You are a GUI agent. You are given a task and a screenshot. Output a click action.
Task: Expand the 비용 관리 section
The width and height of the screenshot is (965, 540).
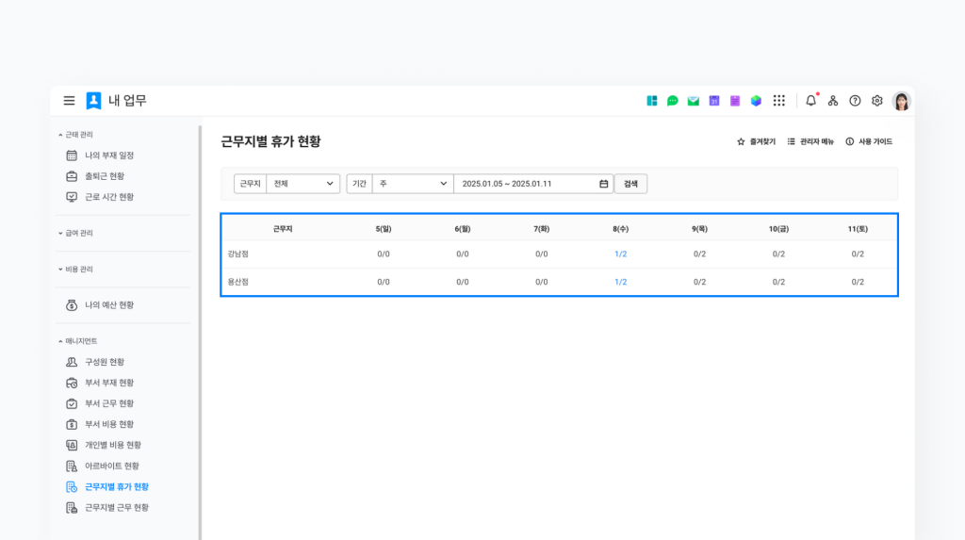pyautogui.click(x=75, y=270)
